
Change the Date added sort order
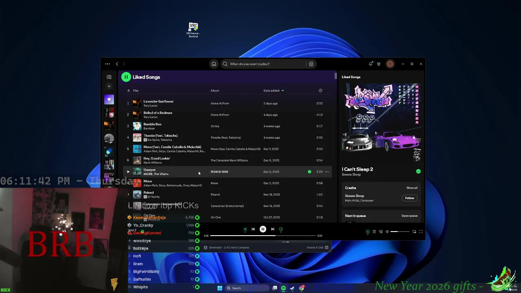coord(274,91)
